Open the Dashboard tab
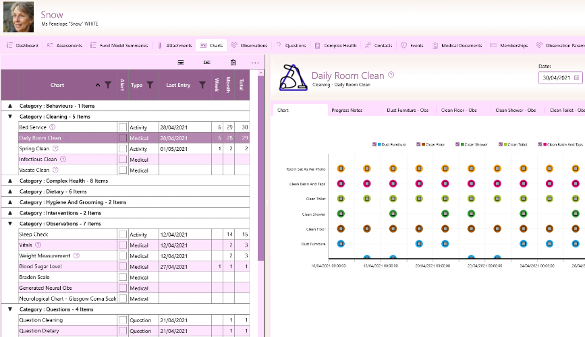The height and width of the screenshot is (337, 585). coord(22,45)
